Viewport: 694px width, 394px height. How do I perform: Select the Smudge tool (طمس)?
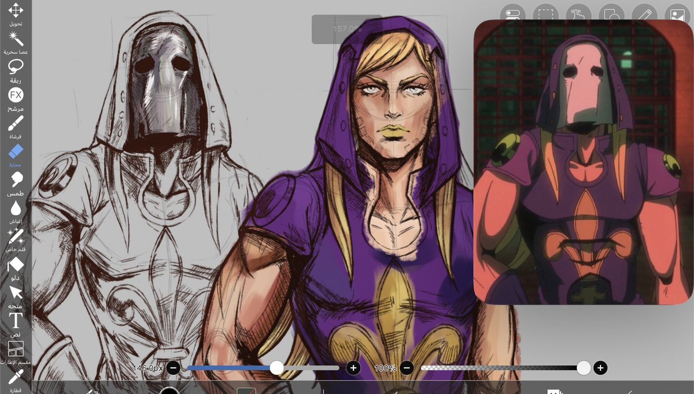tap(16, 184)
